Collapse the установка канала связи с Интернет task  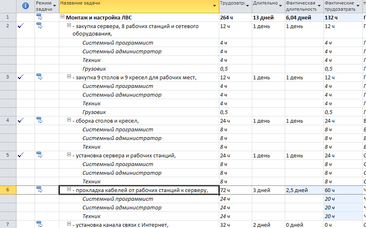point(69,224)
